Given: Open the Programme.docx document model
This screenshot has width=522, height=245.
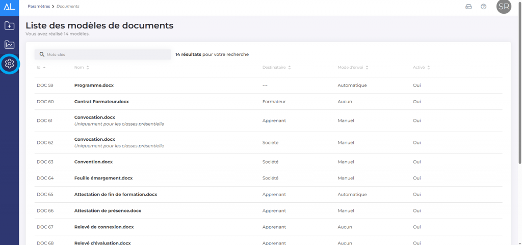Looking at the screenshot, I should tap(94, 85).
